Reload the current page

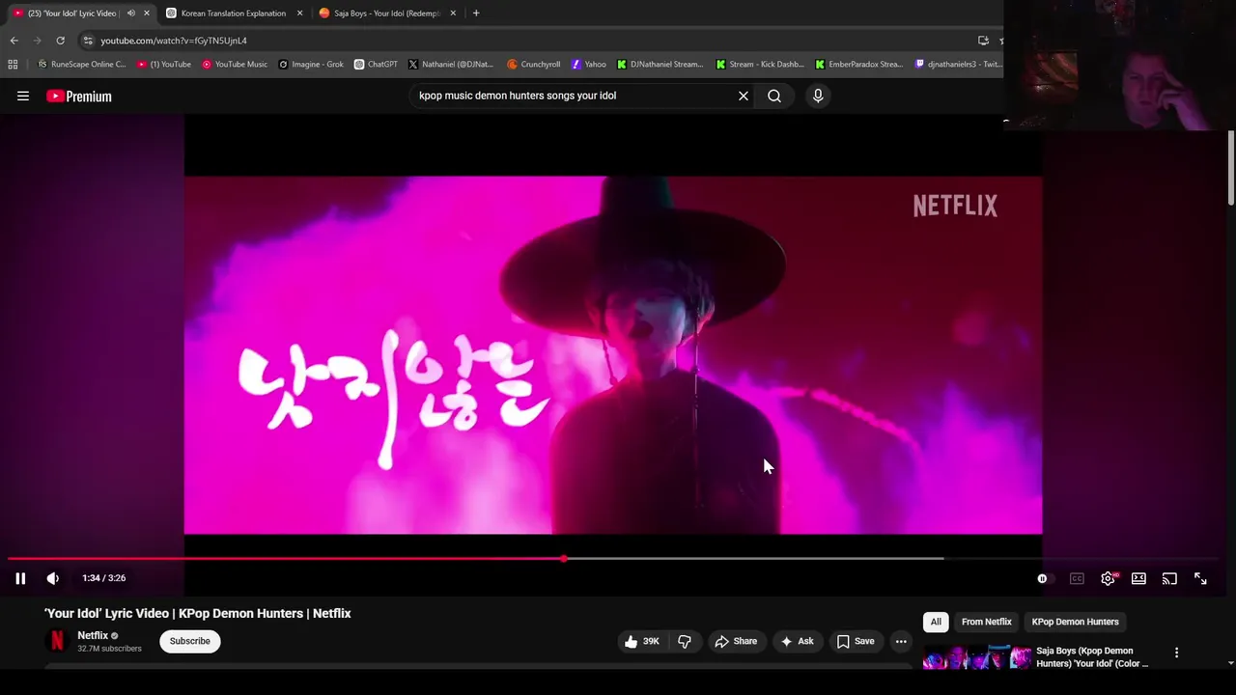tap(60, 41)
